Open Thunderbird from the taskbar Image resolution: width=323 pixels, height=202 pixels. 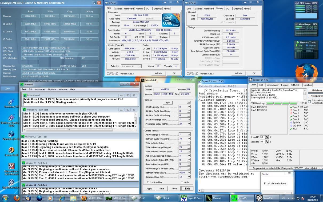point(28,198)
